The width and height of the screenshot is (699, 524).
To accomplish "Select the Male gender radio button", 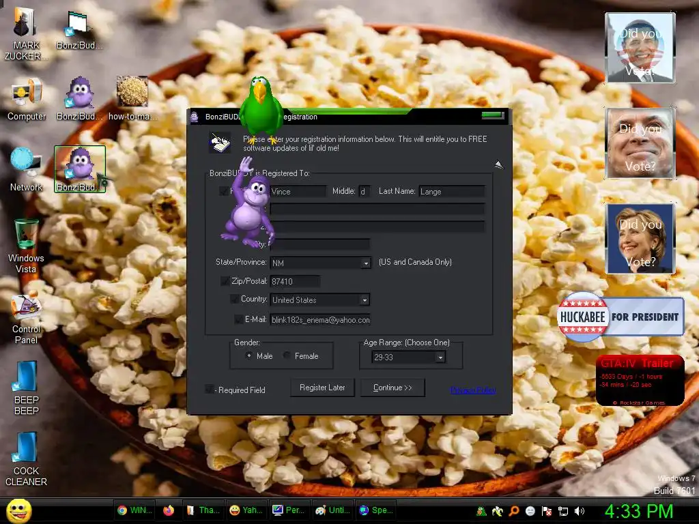I will tap(248, 355).
